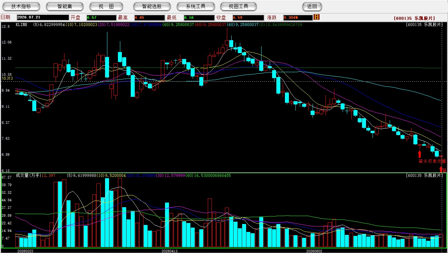The height and width of the screenshot is (253, 448).
Task: Click the orange 日 period icon
Action: coord(317,17)
